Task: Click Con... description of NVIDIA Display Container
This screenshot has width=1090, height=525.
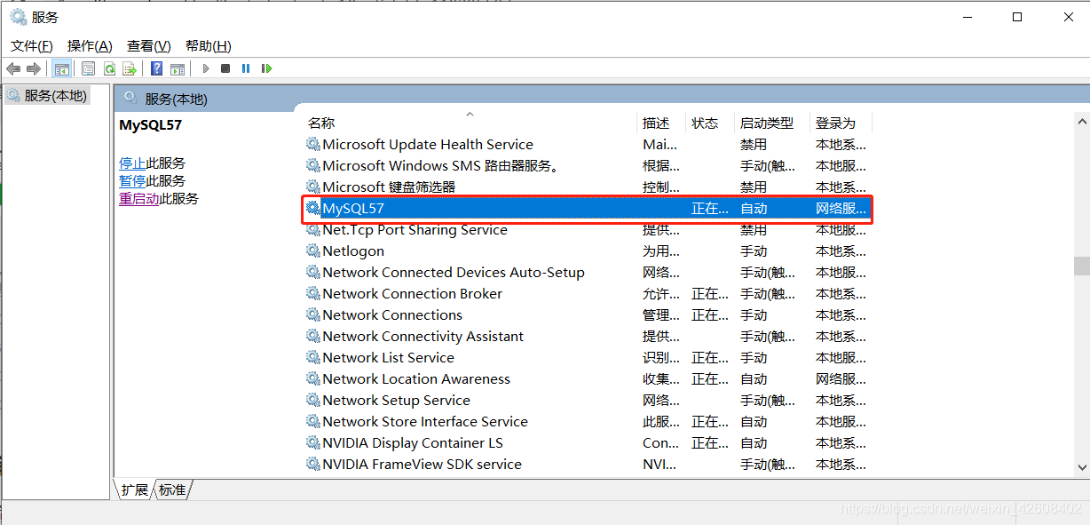Action: tap(661, 442)
